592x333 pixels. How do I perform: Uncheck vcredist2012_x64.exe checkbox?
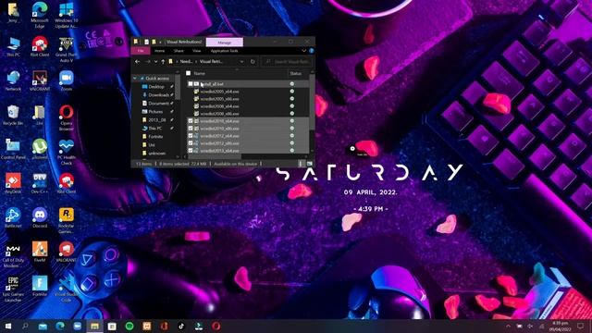point(191,136)
